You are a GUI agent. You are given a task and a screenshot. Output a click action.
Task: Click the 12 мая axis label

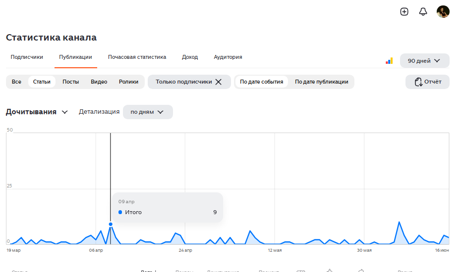[275, 250]
